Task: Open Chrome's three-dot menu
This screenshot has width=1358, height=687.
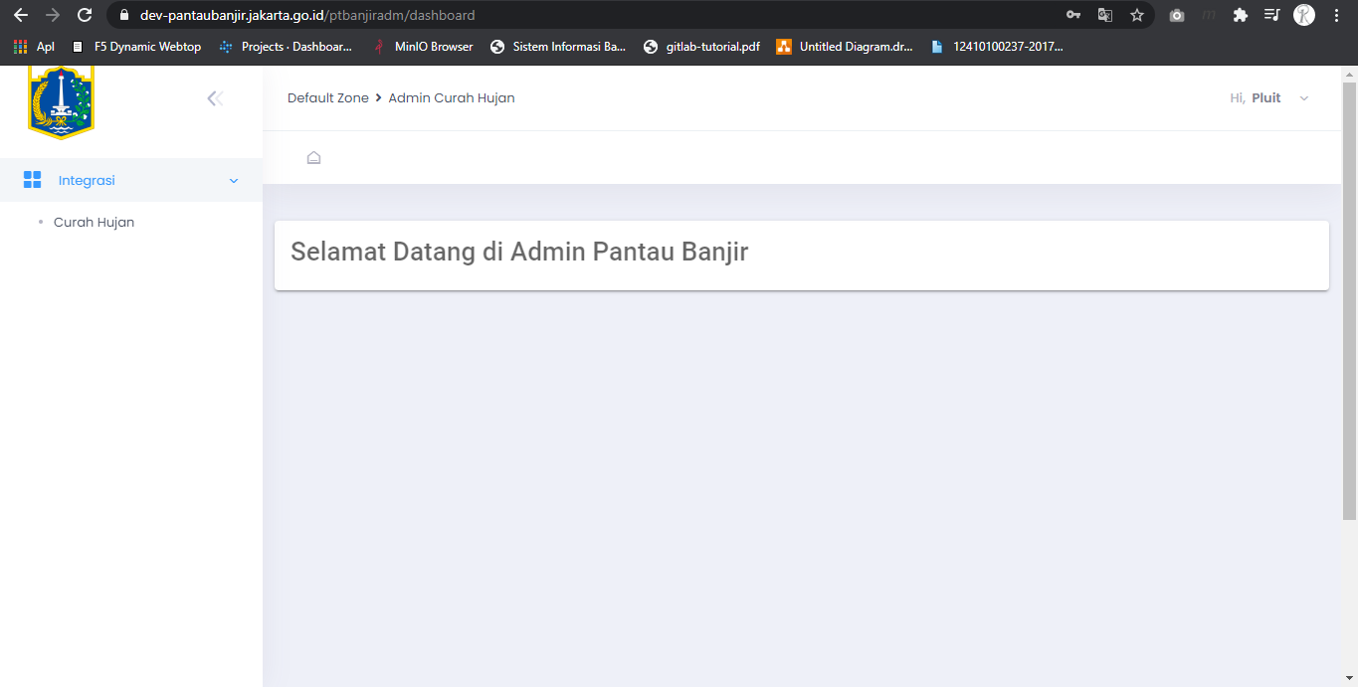Action: click(x=1336, y=15)
